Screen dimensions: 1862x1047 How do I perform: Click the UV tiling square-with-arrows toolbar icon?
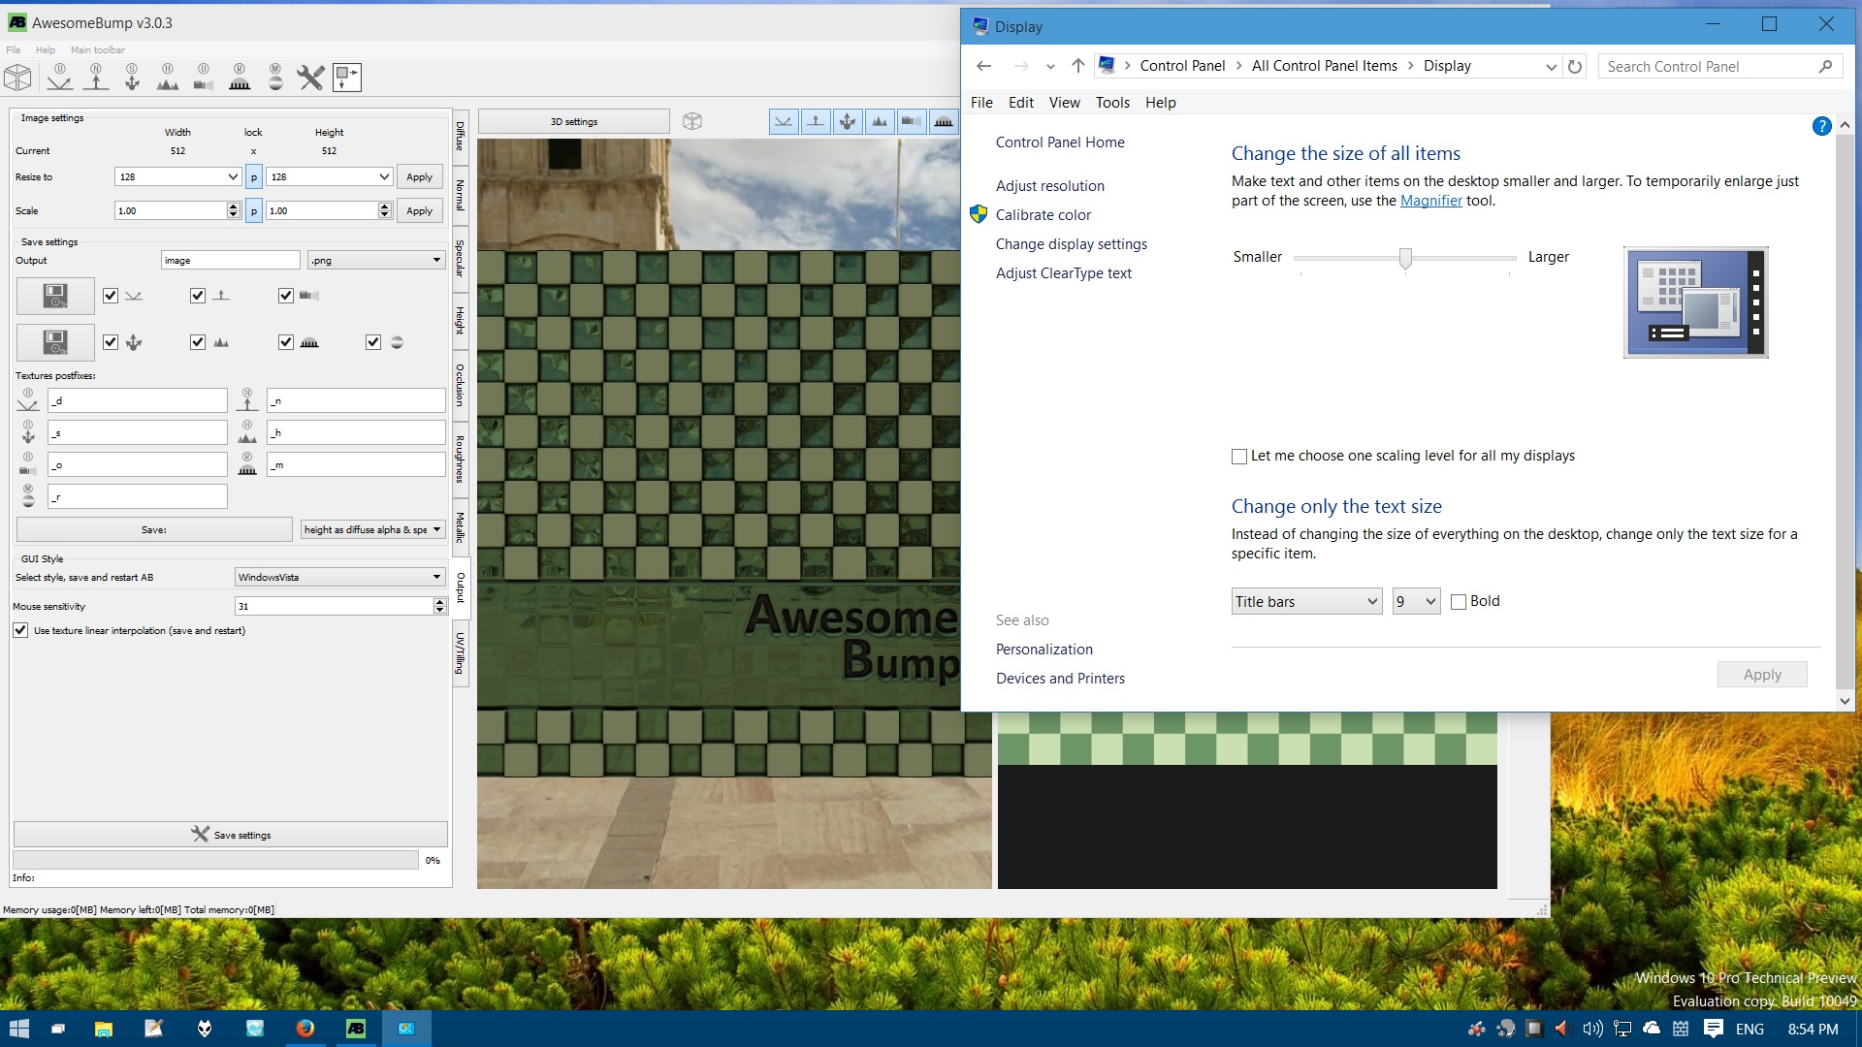point(346,78)
